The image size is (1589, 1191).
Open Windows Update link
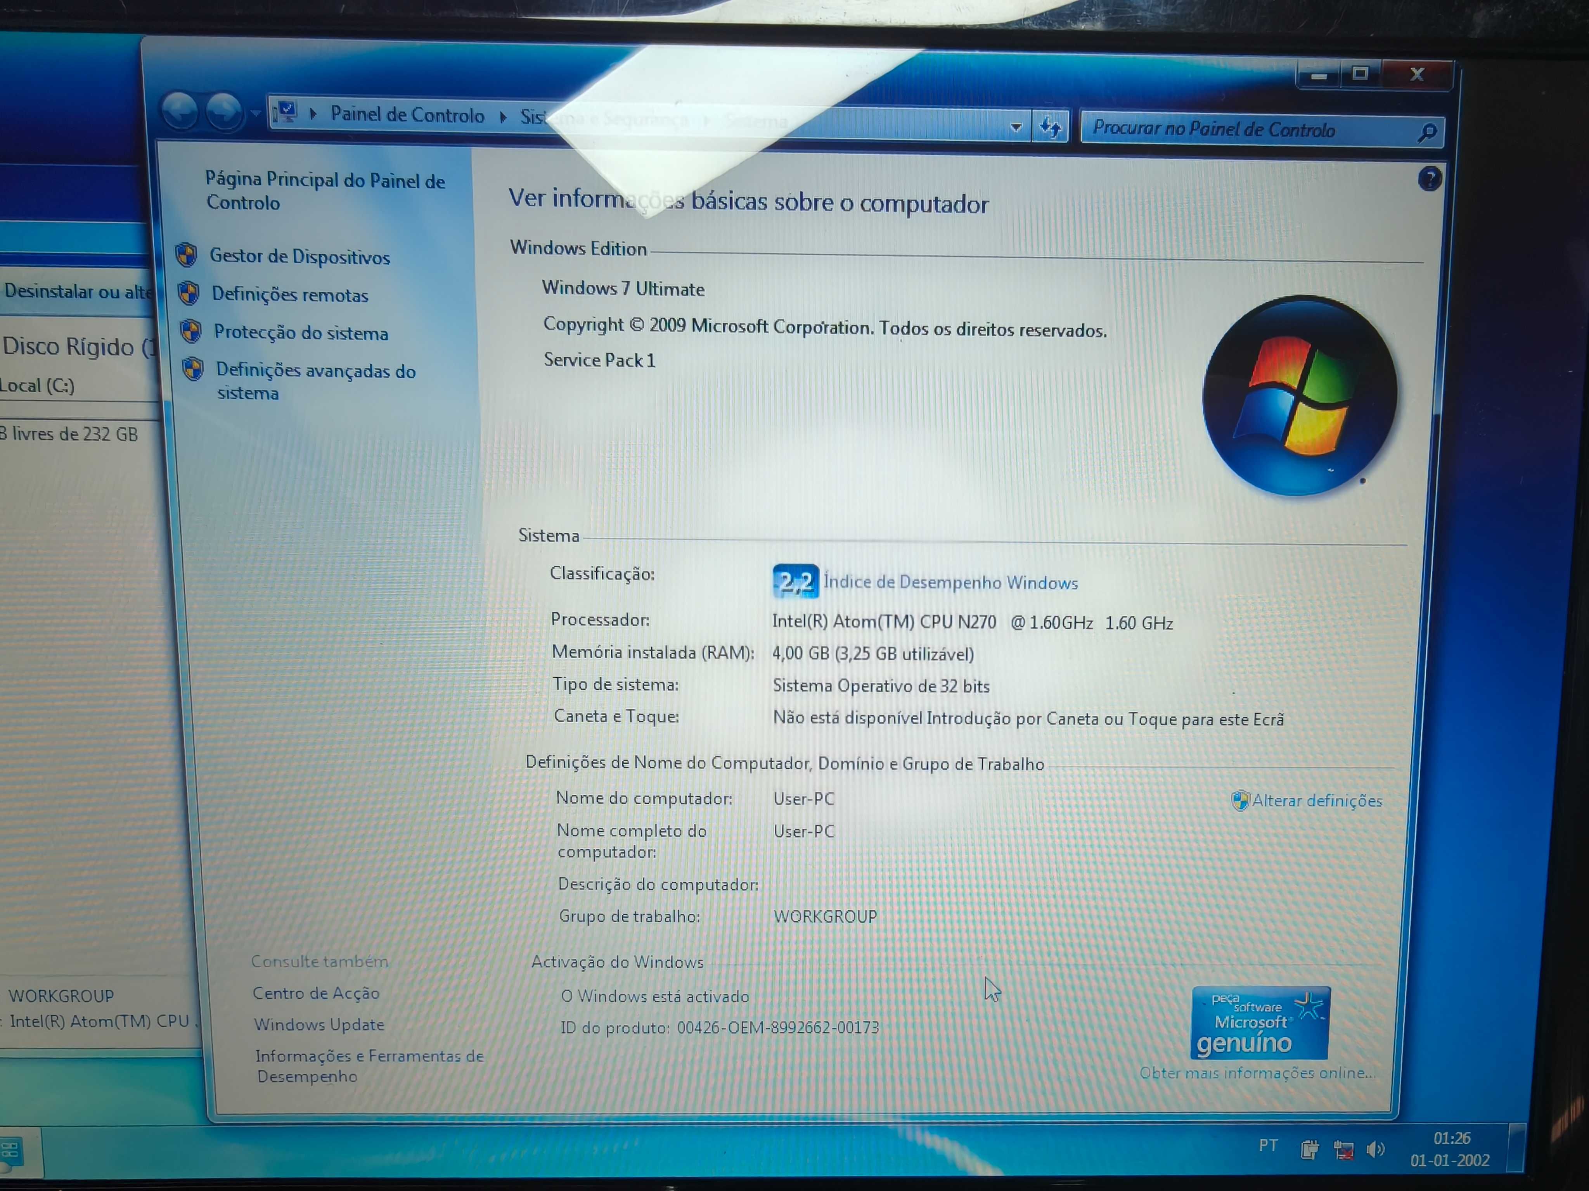(x=319, y=1024)
